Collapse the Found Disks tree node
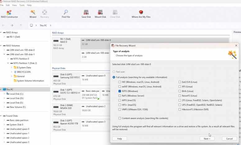The height and width of the screenshot is (145, 241). coord(1,116)
